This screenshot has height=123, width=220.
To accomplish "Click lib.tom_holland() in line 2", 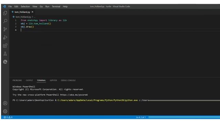I will coord(40,24).
